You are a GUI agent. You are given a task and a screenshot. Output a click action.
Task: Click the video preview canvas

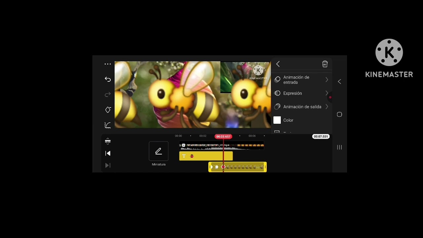click(x=192, y=95)
